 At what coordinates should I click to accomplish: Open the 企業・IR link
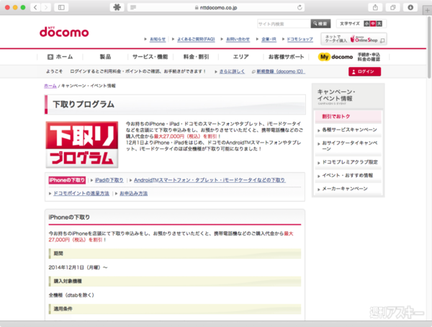[x=269, y=39]
